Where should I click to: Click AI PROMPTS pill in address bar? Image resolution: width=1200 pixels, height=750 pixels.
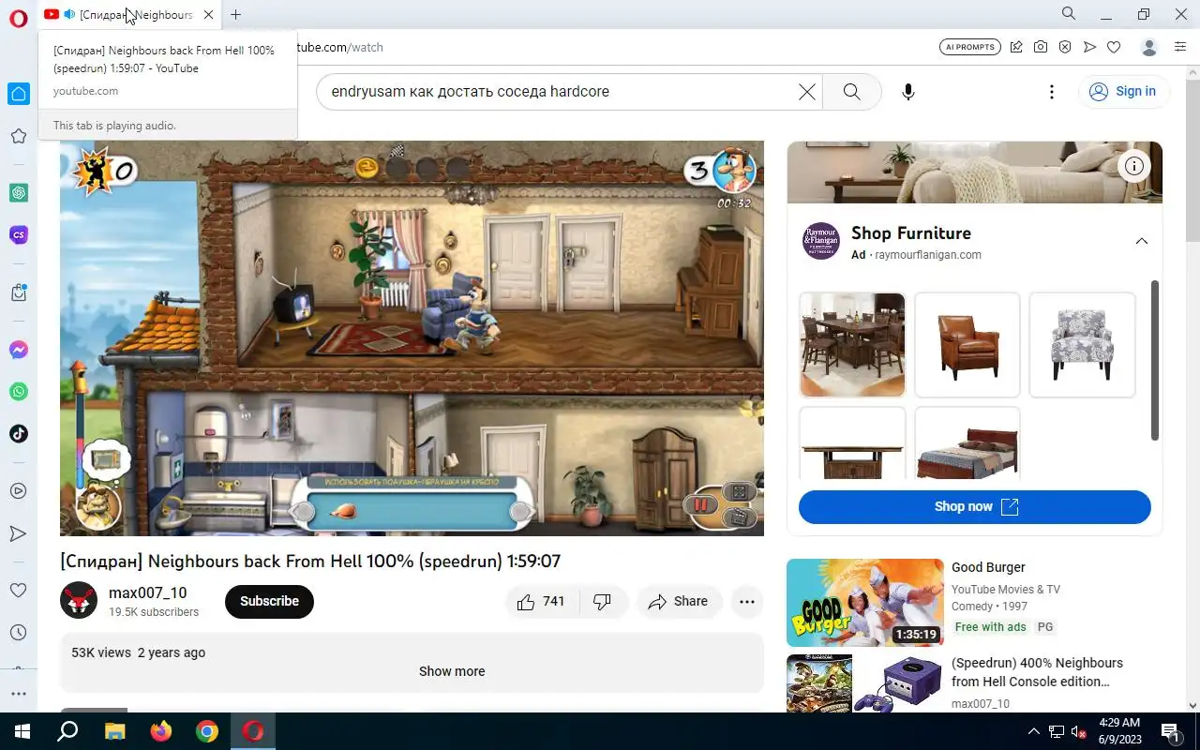coord(969,47)
